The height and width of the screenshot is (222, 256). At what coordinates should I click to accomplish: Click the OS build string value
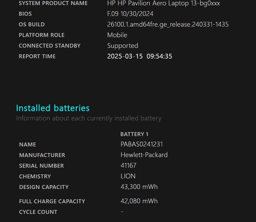[168, 24]
